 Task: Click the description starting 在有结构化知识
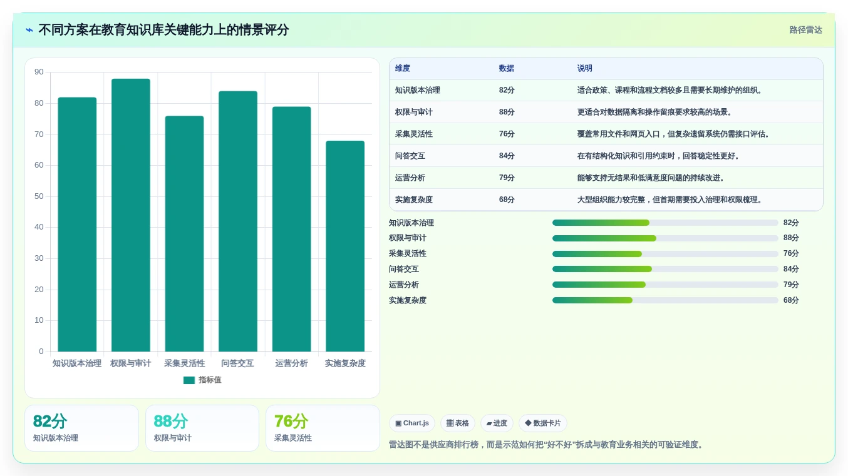659,156
